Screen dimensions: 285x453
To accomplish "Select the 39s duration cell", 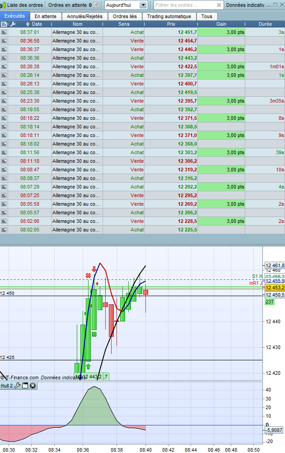I will click(265, 152).
